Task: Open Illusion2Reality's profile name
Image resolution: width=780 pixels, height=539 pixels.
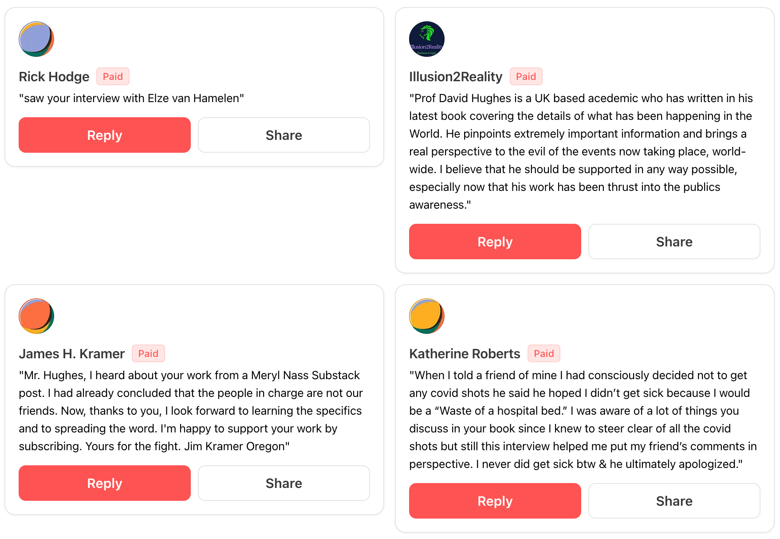Action: point(456,77)
